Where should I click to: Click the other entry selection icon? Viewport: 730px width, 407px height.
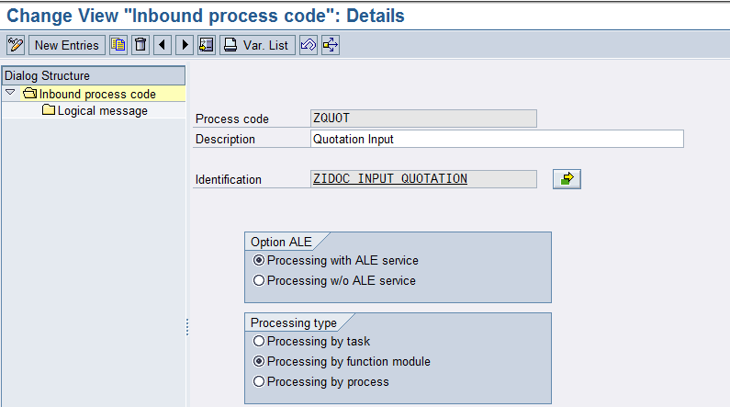(x=207, y=45)
